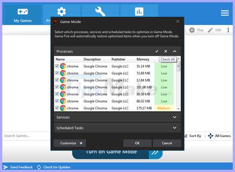Click the uncheck-all X in Processes header
The image size is (235, 172).
pyautogui.click(x=166, y=51)
